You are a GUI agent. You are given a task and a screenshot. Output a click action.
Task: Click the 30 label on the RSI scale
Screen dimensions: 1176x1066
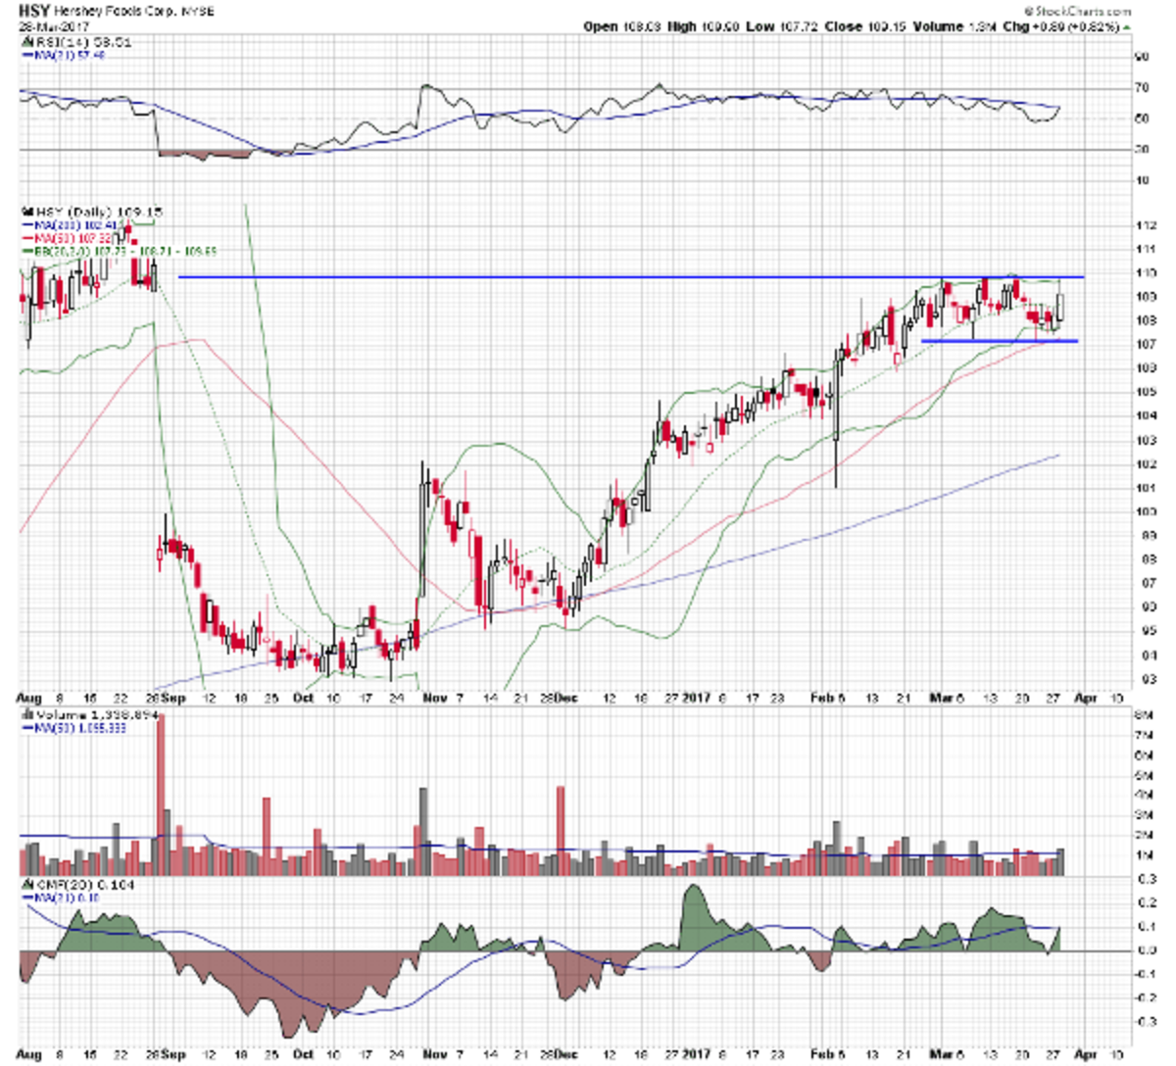(1142, 150)
